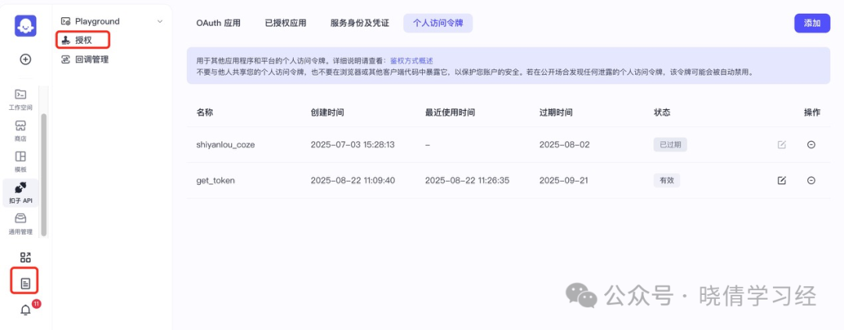This screenshot has height=330, width=844.
Task: Expand the Playground dropdown chevron
Action: 159,22
